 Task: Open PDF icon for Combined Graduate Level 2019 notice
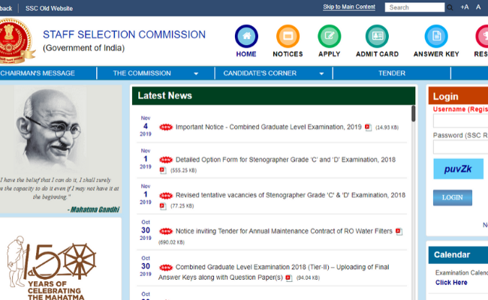pyautogui.click(x=368, y=127)
